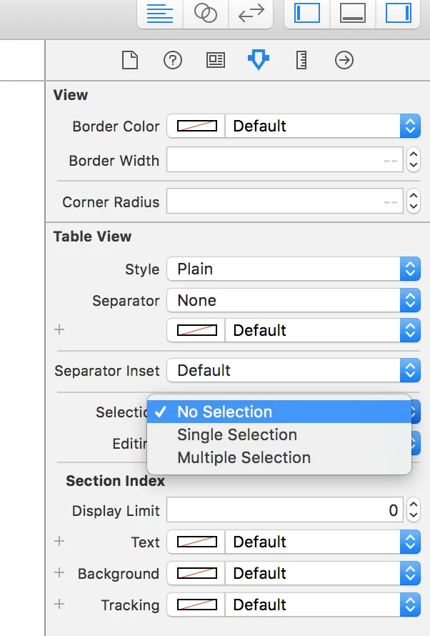Viewport: 430px width, 636px height.
Task: Switch to the Attributes inspector
Action: pyautogui.click(x=258, y=61)
